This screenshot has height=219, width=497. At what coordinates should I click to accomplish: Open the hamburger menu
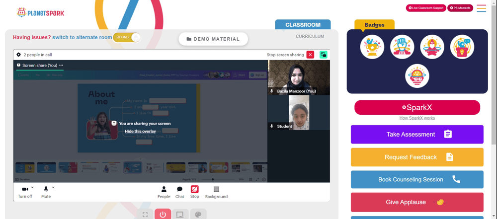click(x=481, y=8)
